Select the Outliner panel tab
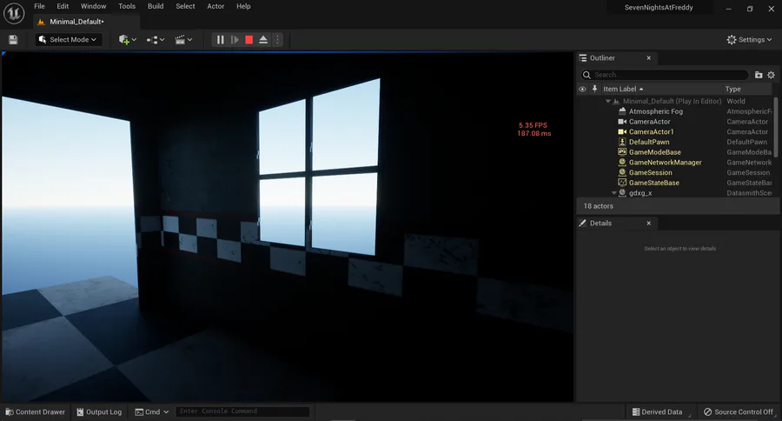The height and width of the screenshot is (421, 782). coord(602,58)
